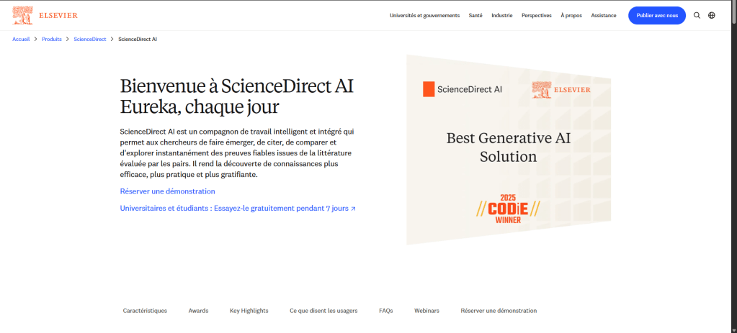This screenshot has height=333, width=737.
Task: Open the search magnifier icon
Action: point(697,15)
